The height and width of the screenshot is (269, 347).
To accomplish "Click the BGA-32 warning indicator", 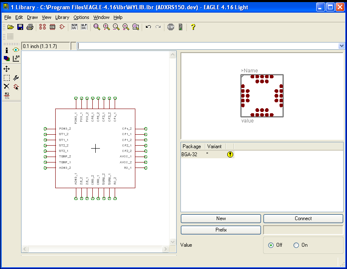I will coord(230,154).
